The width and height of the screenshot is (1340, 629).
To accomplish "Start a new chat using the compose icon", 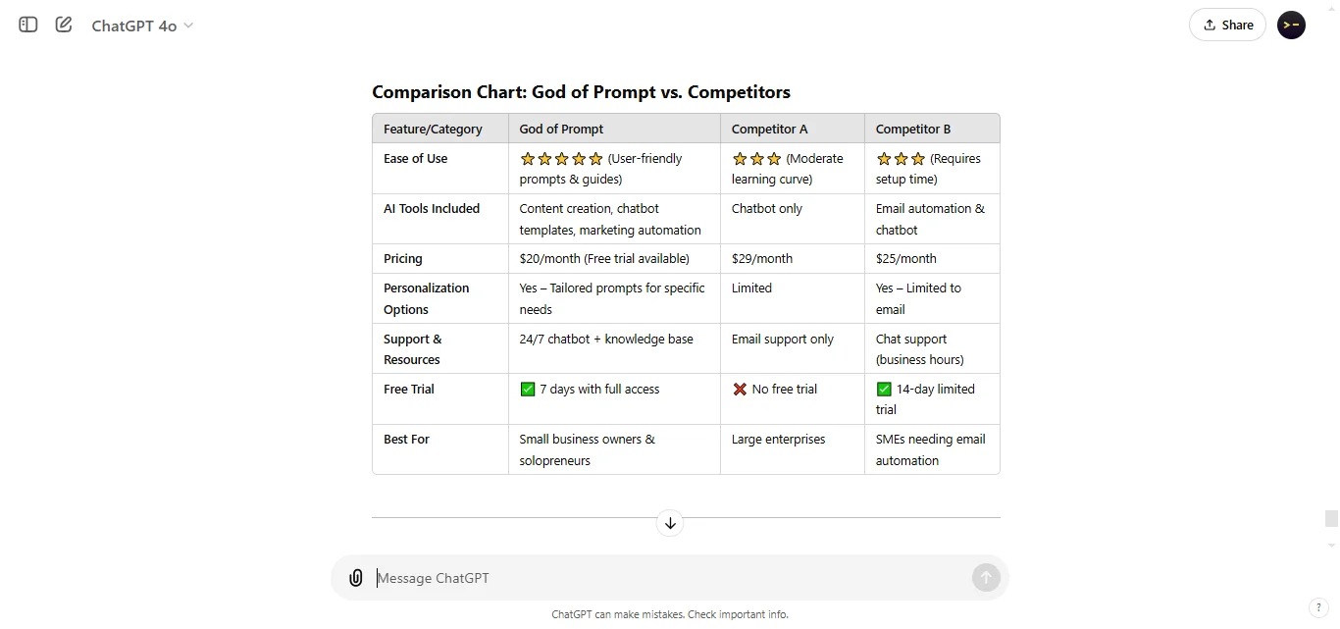I will [63, 25].
